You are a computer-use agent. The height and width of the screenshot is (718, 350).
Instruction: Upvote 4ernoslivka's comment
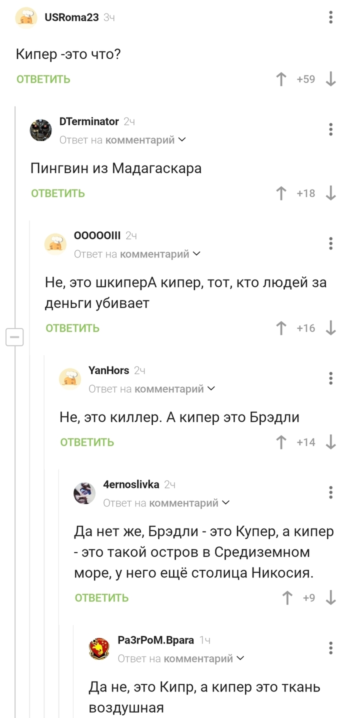287,597
